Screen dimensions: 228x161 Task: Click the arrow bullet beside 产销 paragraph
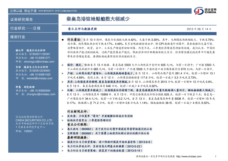point(63,73)
